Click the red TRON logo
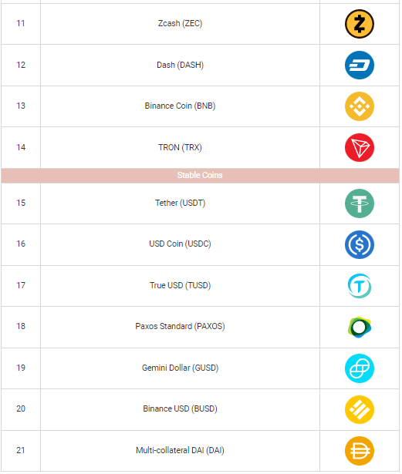 pyautogui.click(x=360, y=147)
